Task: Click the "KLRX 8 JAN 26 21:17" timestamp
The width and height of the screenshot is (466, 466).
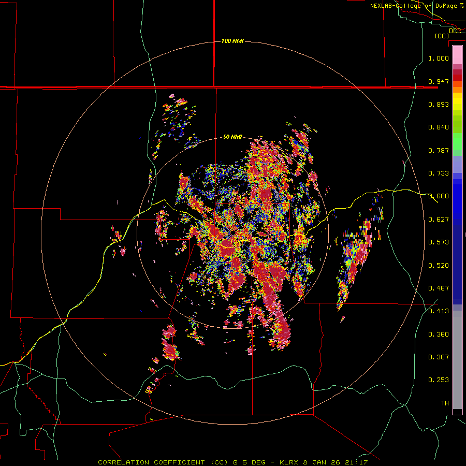Action: (324, 462)
